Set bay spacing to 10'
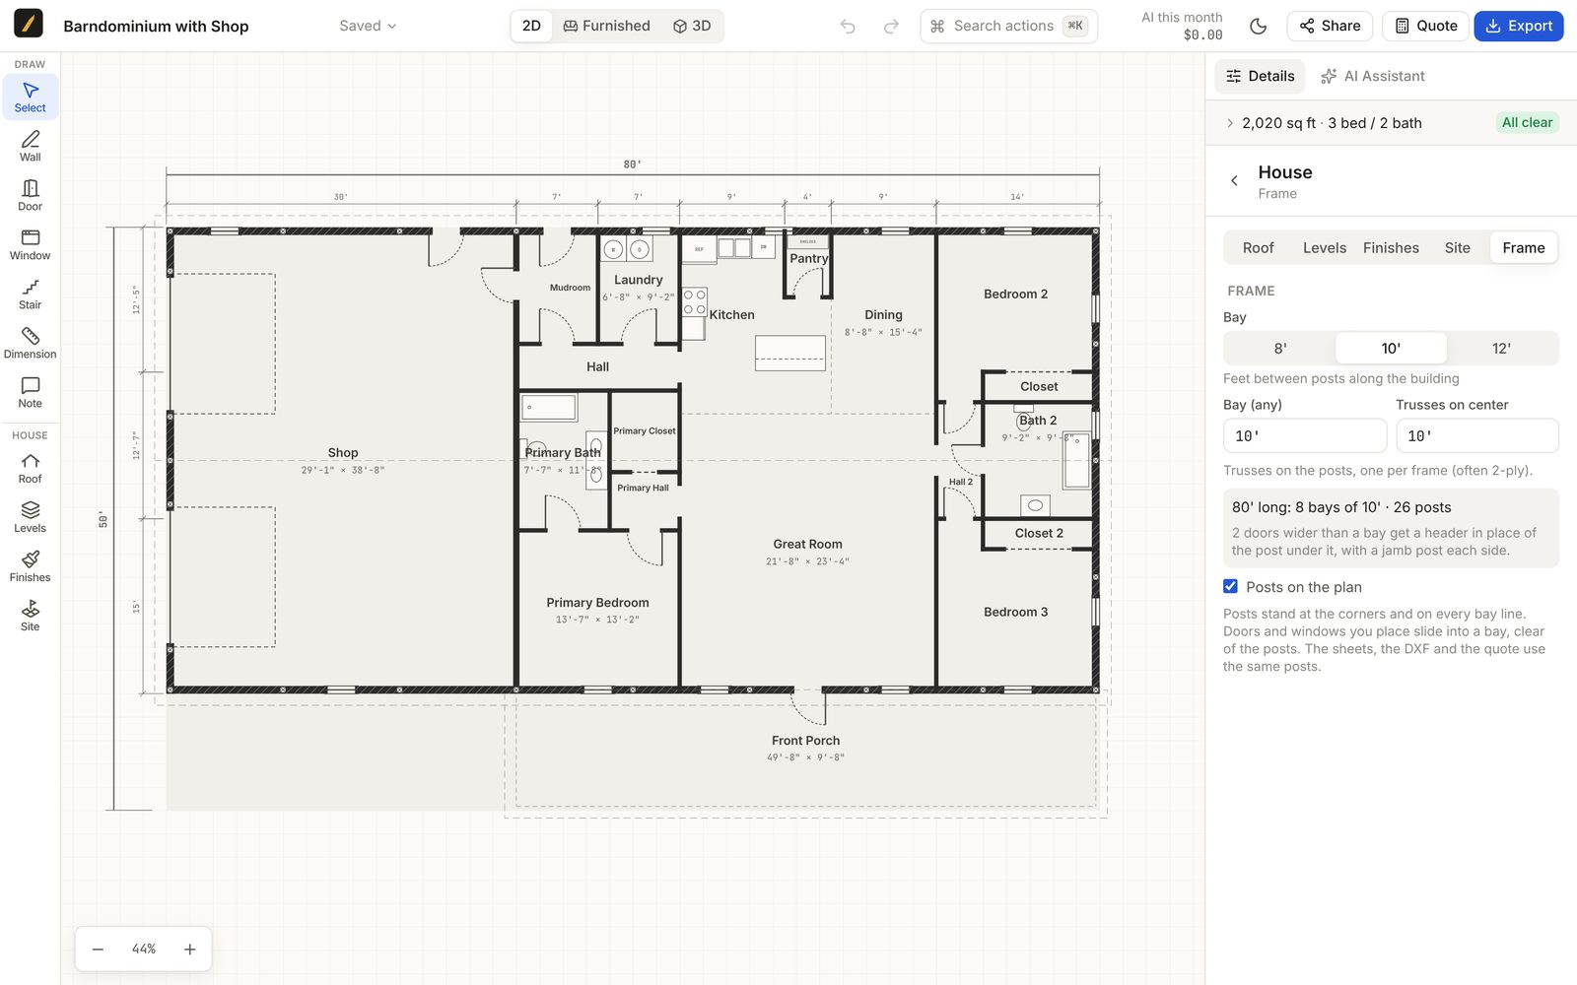The height and width of the screenshot is (985, 1577). click(x=1391, y=348)
